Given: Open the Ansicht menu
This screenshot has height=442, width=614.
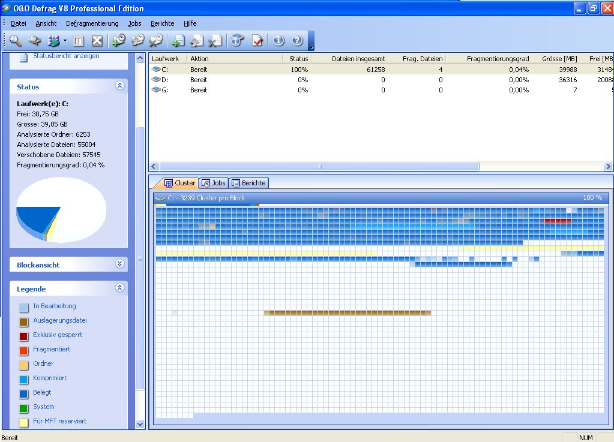Looking at the screenshot, I should (x=46, y=23).
